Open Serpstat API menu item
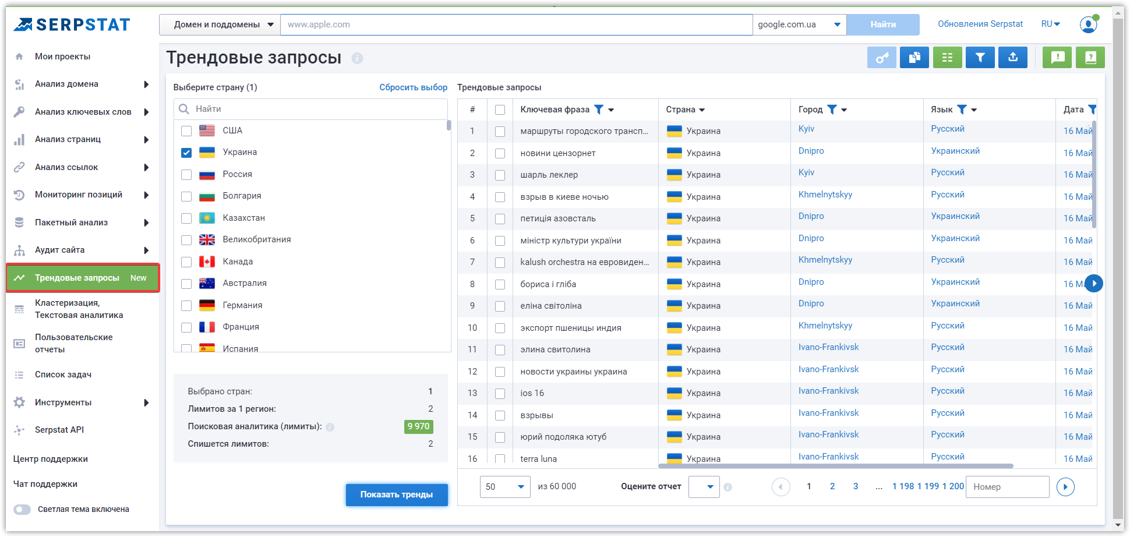The height and width of the screenshot is (537, 1130). pyautogui.click(x=59, y=430)
